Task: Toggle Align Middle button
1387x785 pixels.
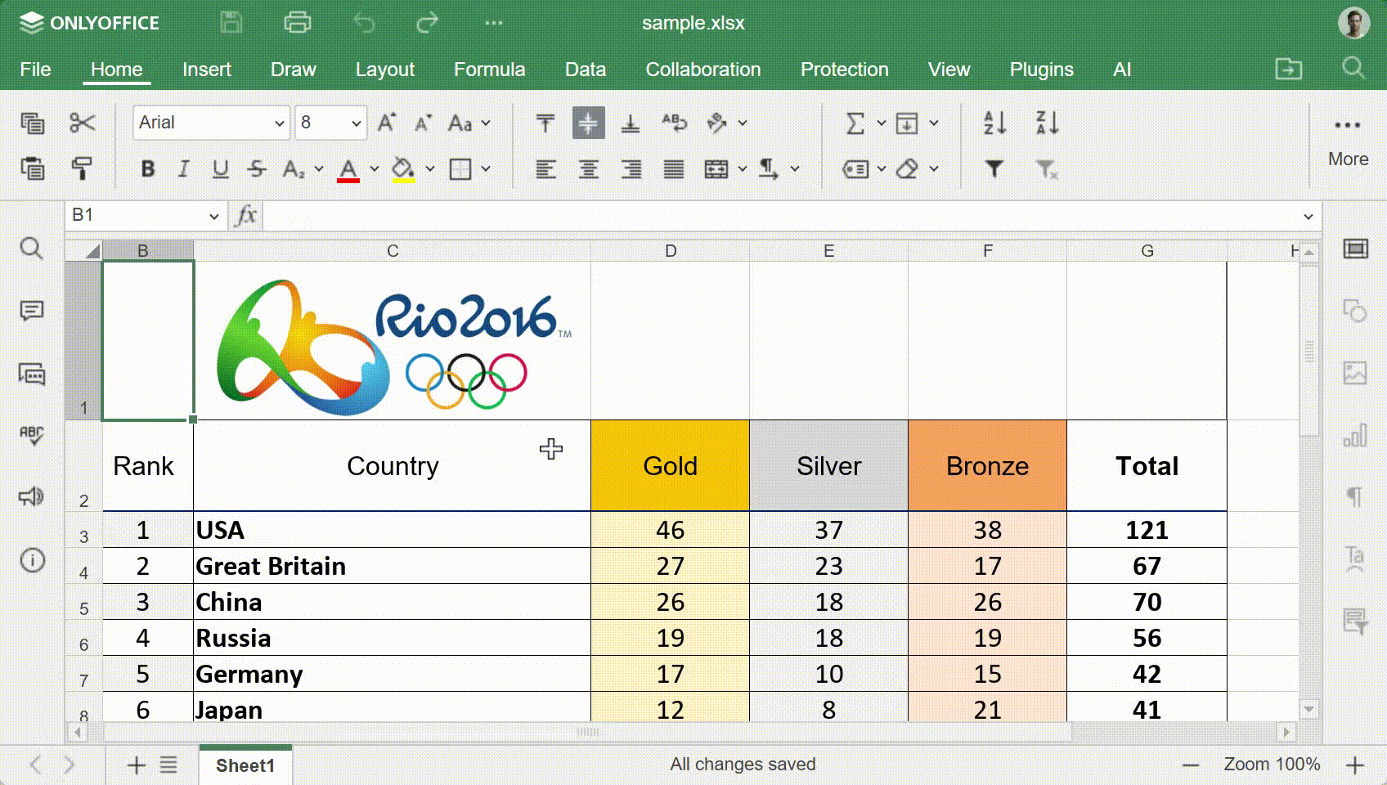Action: (588, 123)
